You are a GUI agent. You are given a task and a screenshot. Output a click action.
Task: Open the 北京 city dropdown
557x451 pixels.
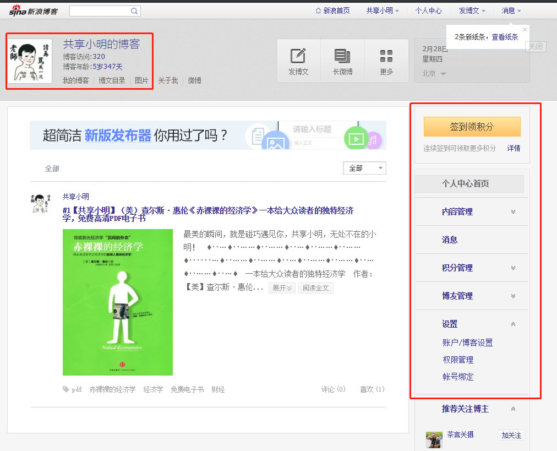point(434,74)
